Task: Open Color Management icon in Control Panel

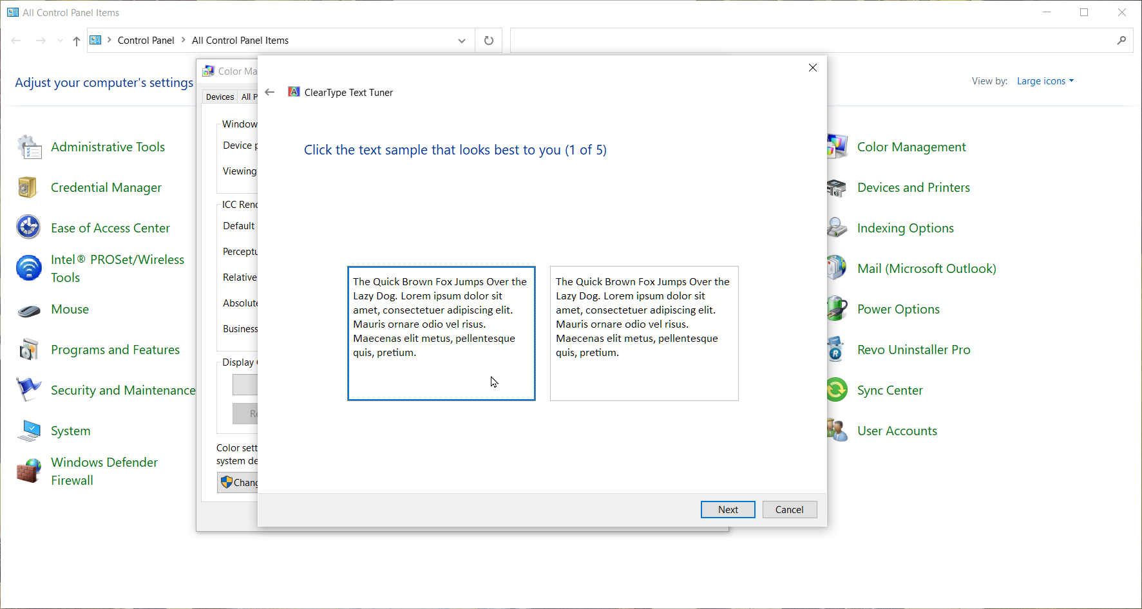Action: pos(837,147)
